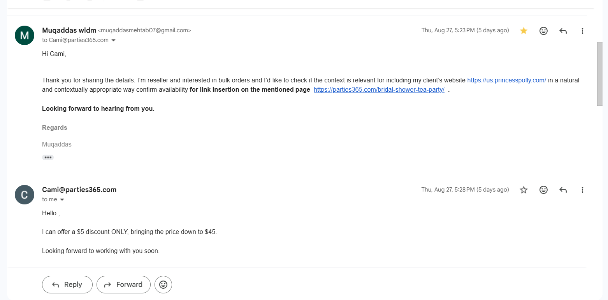Add emoji reaction to Cami's message
The height and width of the screenshot is (300, 608).
[543, 190]
